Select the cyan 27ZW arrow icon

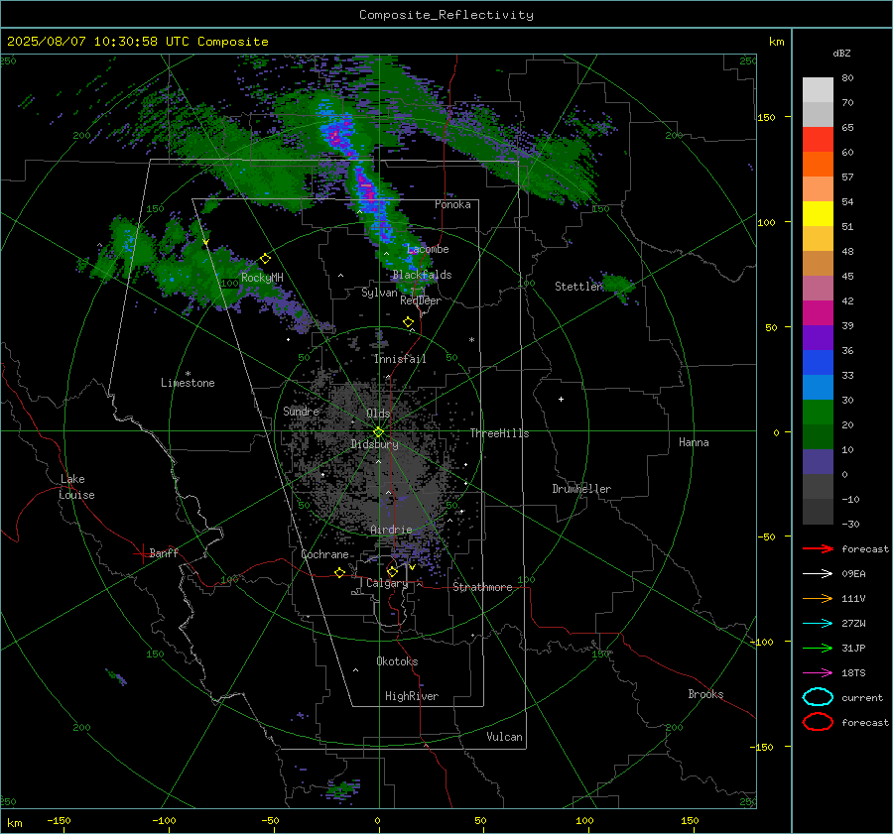click(818, 624)
